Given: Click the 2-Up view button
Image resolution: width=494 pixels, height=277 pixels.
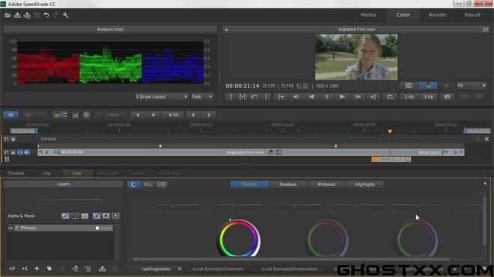Looking at the screenshot, I should click(x=409, y=96).
